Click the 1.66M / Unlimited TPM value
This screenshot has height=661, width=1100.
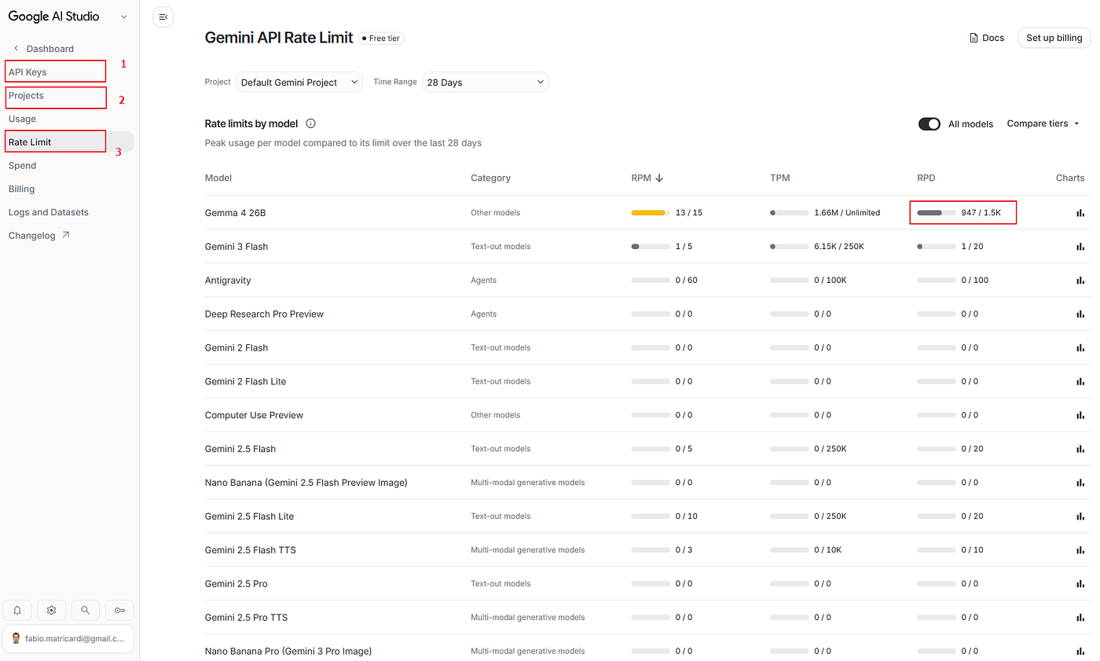tap(847, 213)
